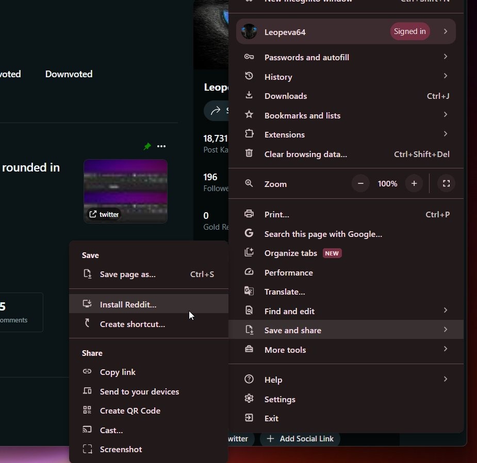This screenshot has height=463, width=477.
Task: Click the Signed in badge
Action: [x=410, y=31]
